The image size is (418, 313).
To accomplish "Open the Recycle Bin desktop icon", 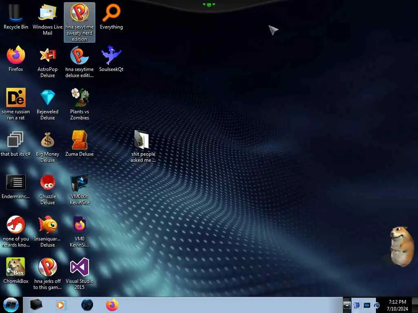I will coord(16,16).
